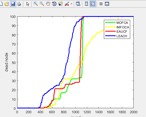Viewport: 146px width, 117px height.
Task: Select the Pan hand tool
Action: (x=48, y=4)
